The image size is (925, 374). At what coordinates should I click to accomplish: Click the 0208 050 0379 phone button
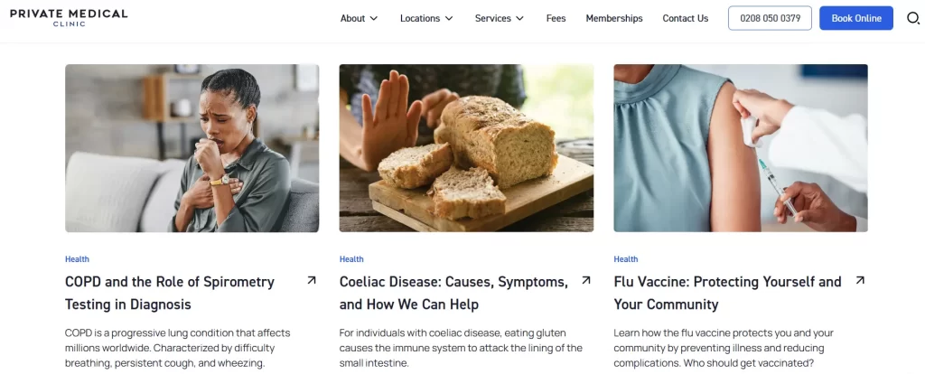[770, 18]
